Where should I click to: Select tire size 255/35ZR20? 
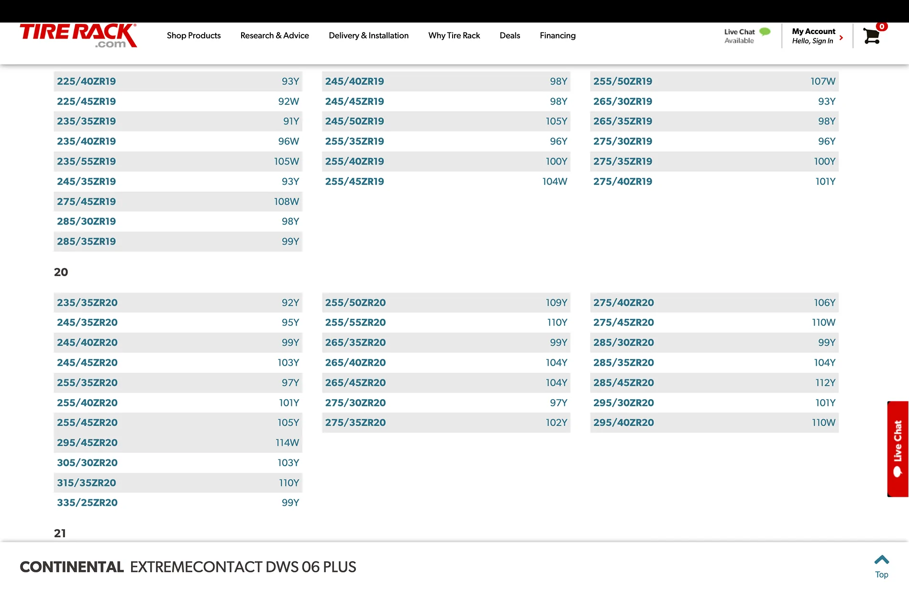(x=178, y=383)
